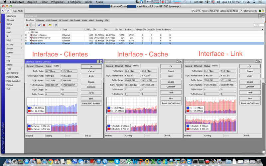Open the add interface dropdown arrow
Screen dimensions: 266x166
click(29, 25)
